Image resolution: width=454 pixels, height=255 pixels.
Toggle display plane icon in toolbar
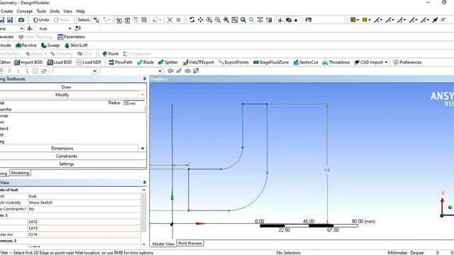pos(280,20)
